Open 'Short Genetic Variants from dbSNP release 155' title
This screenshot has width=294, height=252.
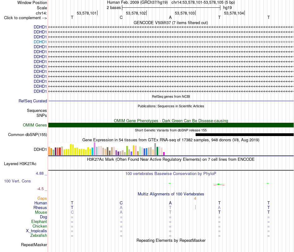click(x=171, y=130)
